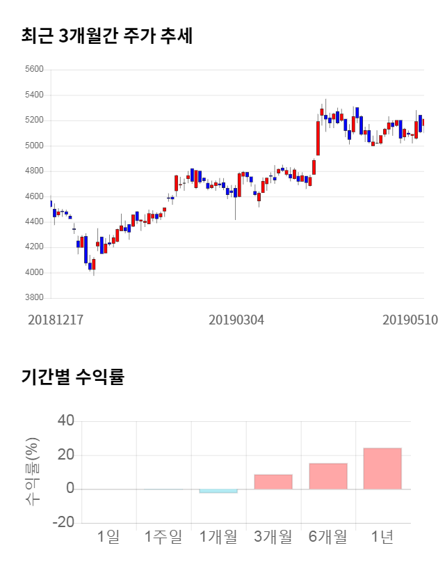The image size is (445, 564).
Task: Click the negative 1개월 return bar
Action: point(218,491)
